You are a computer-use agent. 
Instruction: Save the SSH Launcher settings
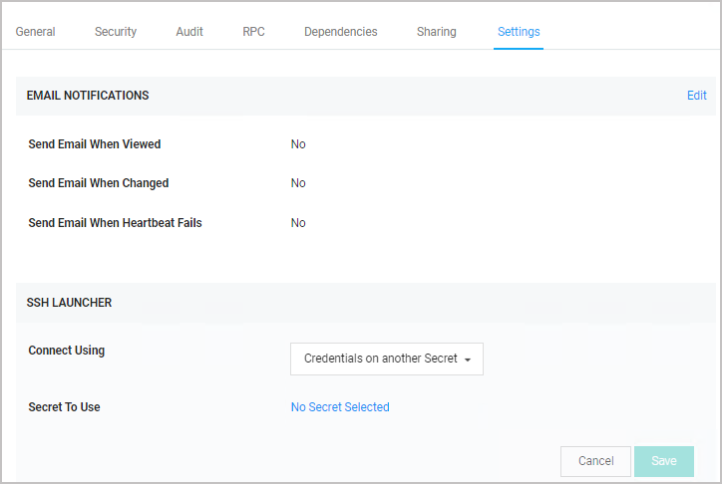(664, 461)
